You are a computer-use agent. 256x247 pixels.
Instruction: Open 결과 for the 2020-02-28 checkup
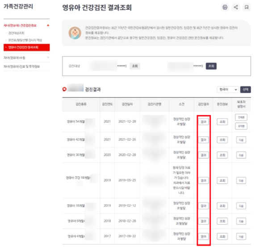pos(203,155)
